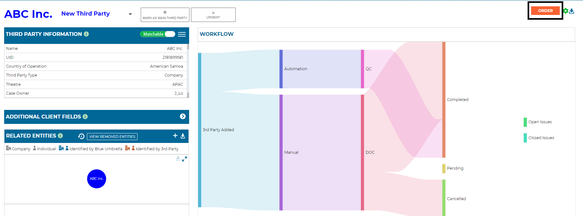Screen dimensions: 583x216
Task: Click the info icon beside Related Entities
Action: [x=60, y=136]
